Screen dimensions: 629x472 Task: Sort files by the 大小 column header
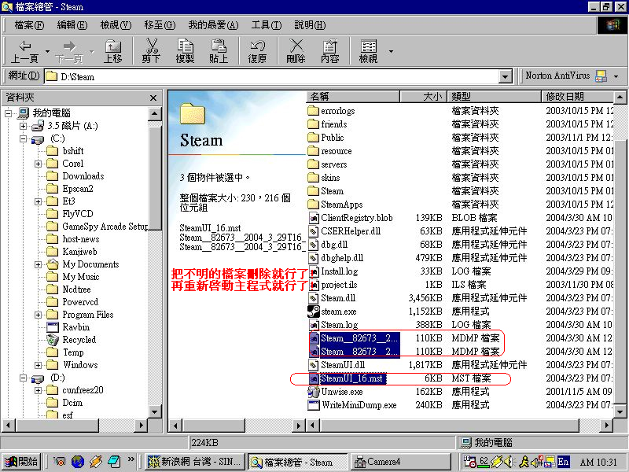click(x=423, y=96)
